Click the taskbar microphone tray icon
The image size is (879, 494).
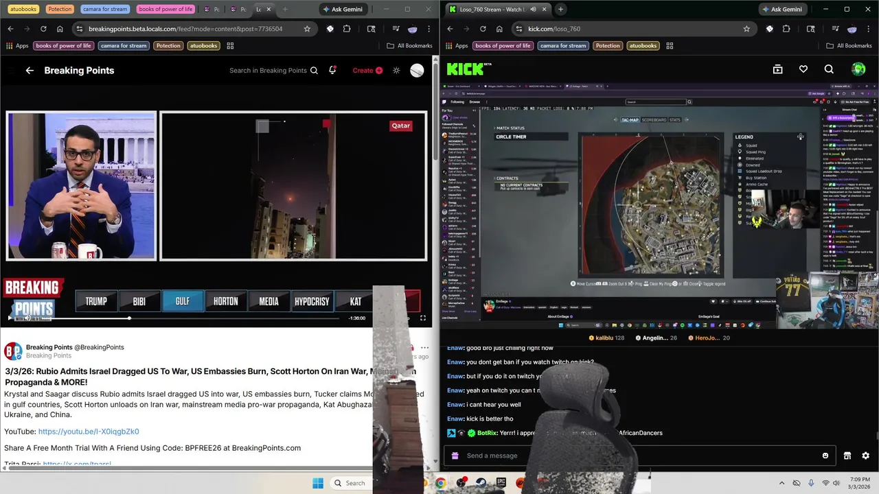(811, 483)
